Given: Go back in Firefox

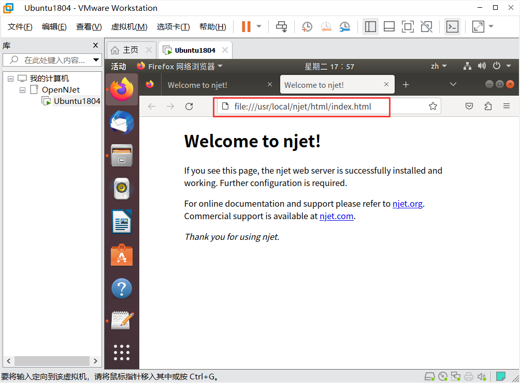Looking at the screenshot, I should (152, 106).
